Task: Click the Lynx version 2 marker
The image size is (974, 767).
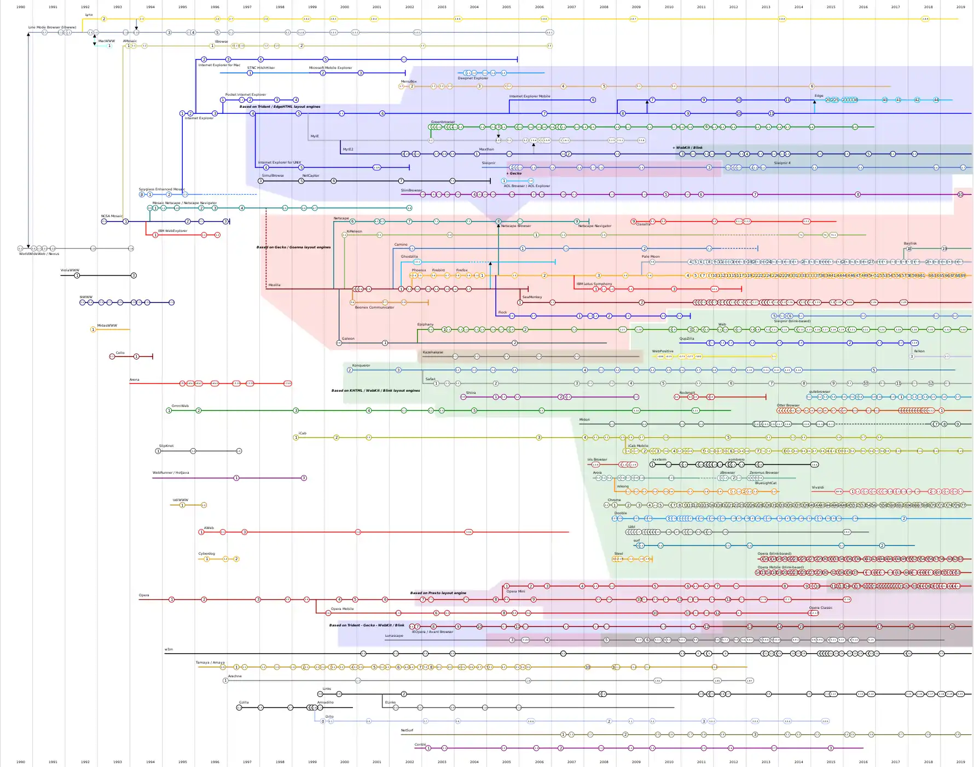Action: (x=103, y=19)
